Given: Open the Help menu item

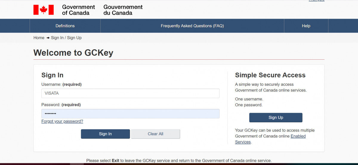Looking at the screenshot, I should tap(306, 26).
